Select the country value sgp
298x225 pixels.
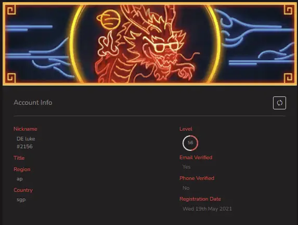point(21,200)
